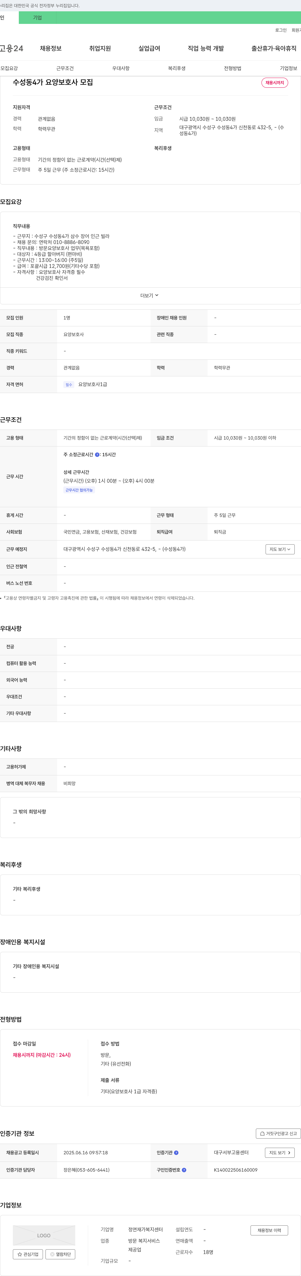Viewport: 301px width, 1276px height.
Task: Select registration time 2025.06.16 09:57:18
Action: (86, 1153)
